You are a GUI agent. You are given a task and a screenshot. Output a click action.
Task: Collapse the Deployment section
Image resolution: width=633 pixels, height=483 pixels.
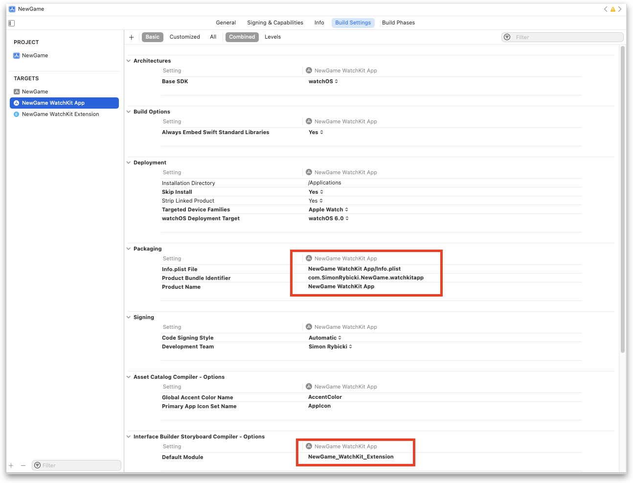click(129, 163)
